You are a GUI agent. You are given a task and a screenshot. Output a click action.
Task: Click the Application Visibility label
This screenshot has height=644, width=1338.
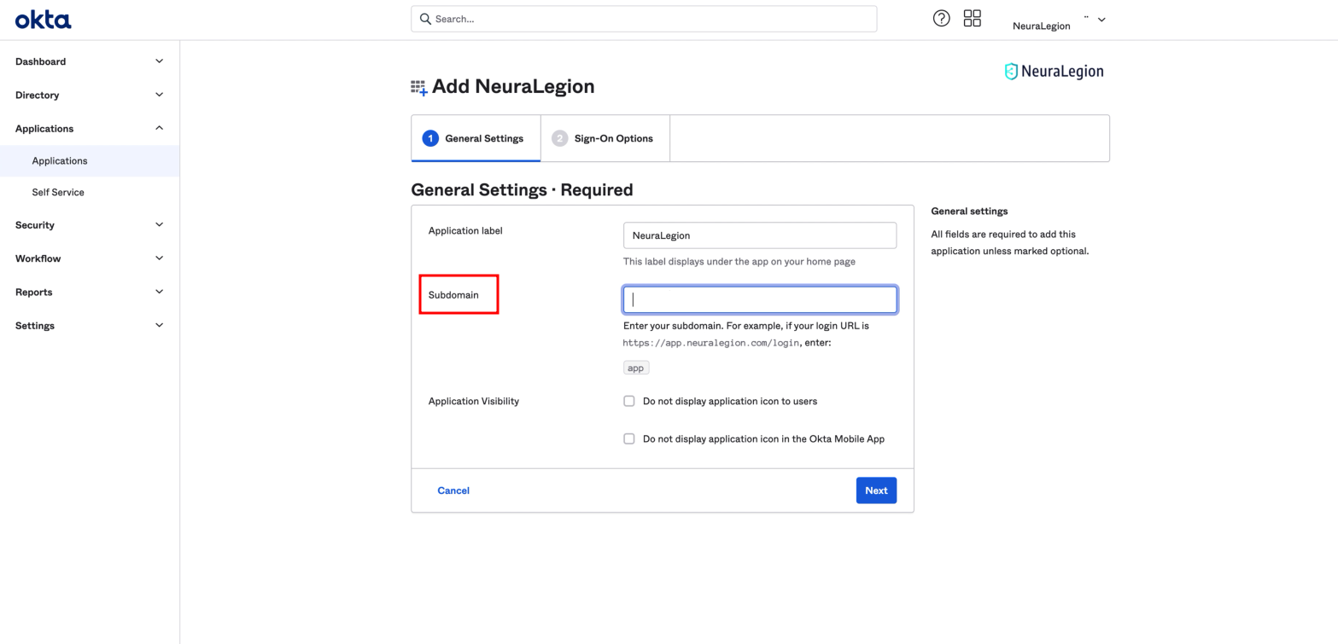pyautogui.click(x=474, y=401)
